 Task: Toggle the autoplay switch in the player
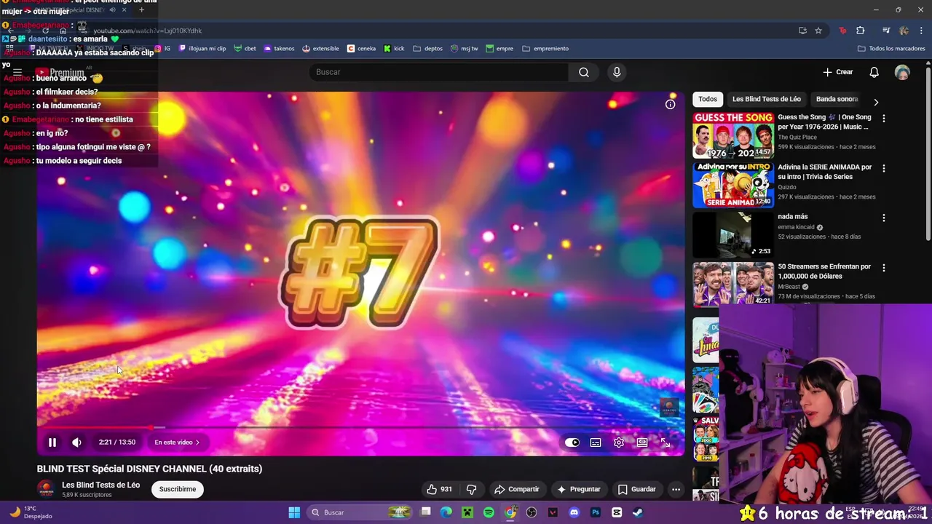[x=572, y=442]
